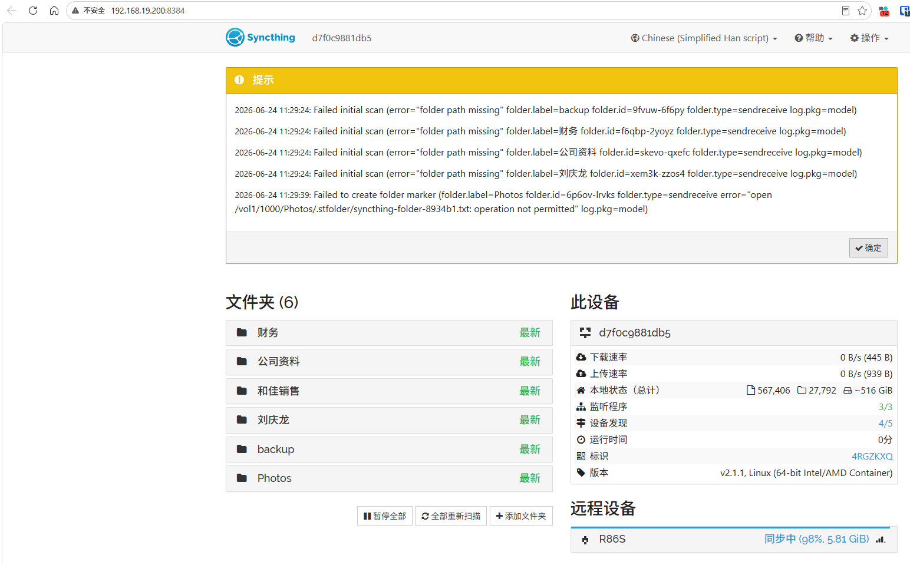Viewport: 910px width, 565px height.
Task: Open the 操作 actions menu
Action: (x=869, y=38)
